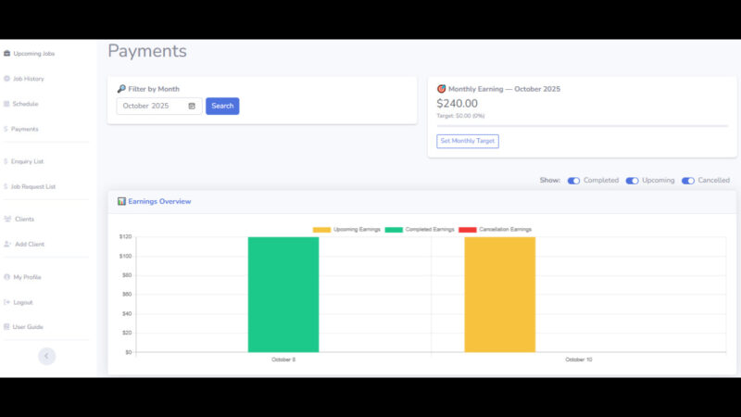Open the Payments page in the sidebar
The height and width of the screenshot is (417, 741).
pos(25,129)
